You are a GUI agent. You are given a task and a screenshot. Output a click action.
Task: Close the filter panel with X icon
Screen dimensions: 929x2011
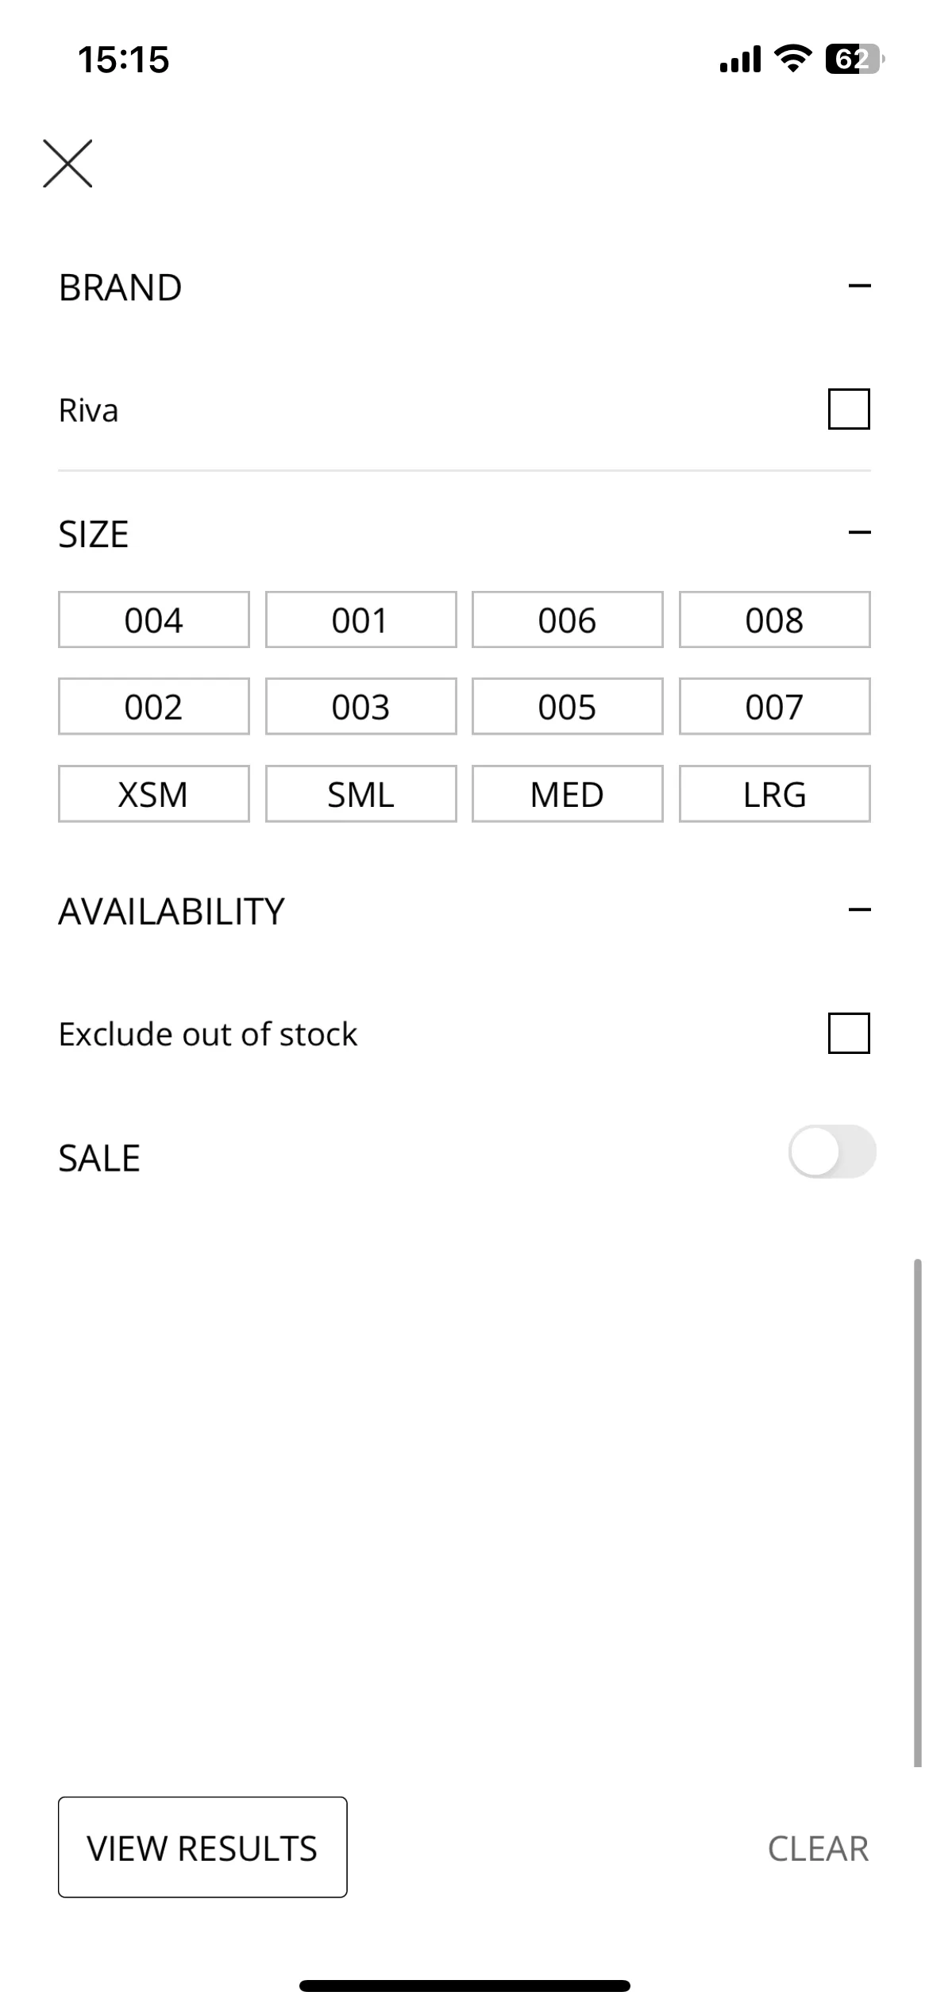click(67, 164)
